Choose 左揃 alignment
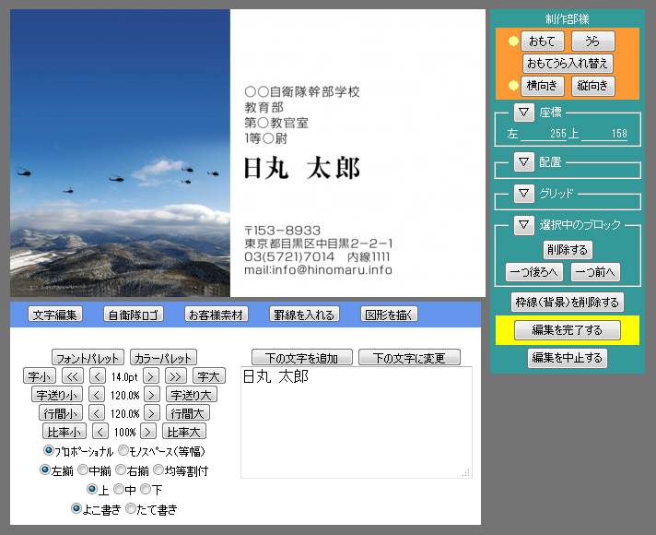Screen dimensions: 656x535 (45, 470)
